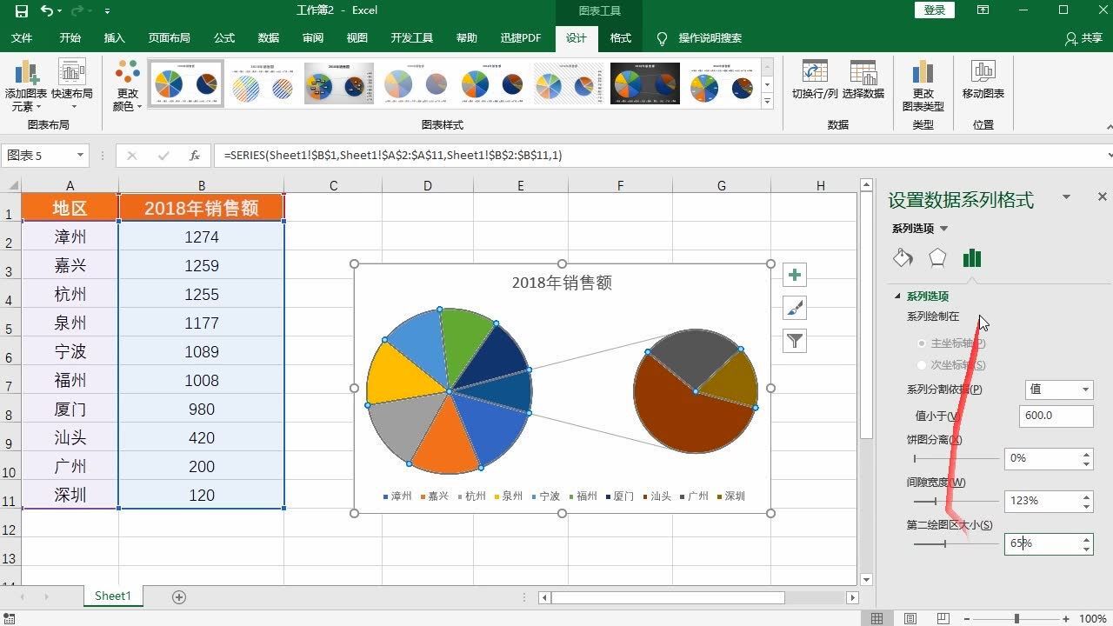Open the 系列选项 dropdown in format pane

(945, 229)
